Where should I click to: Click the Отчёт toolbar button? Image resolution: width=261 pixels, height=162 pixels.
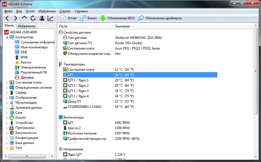[x=69, y=18]
